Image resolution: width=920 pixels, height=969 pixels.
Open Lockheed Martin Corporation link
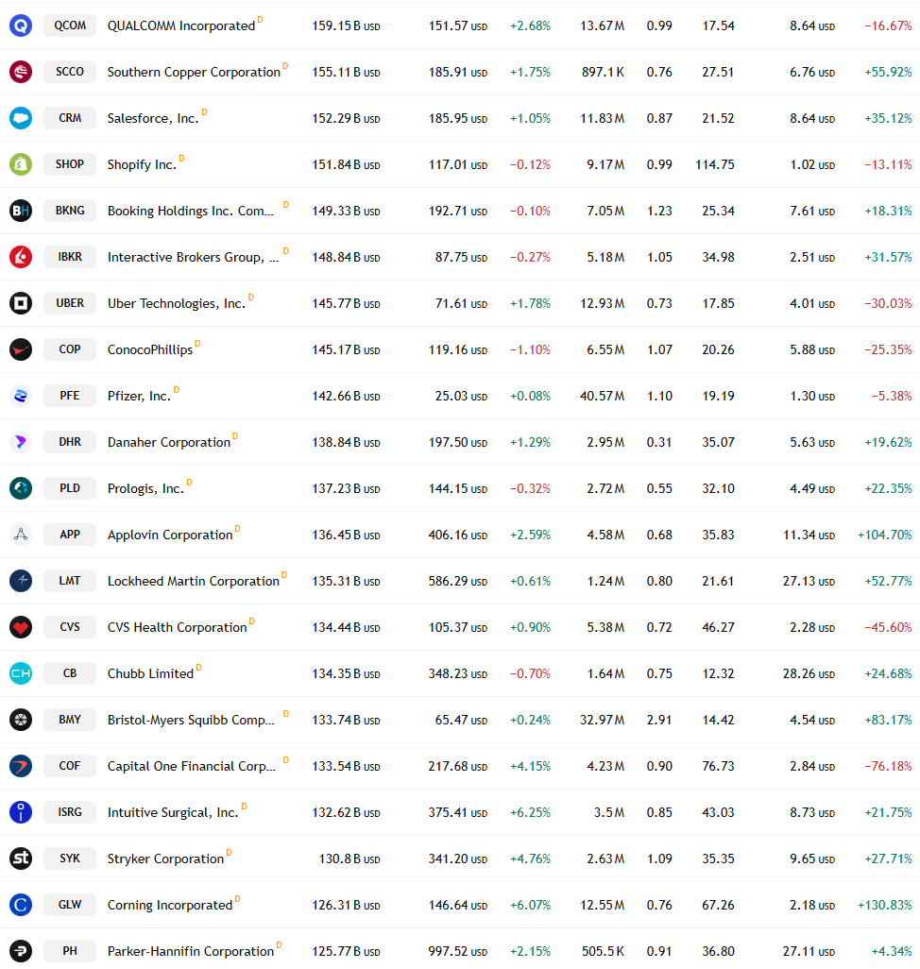[194, 582]
